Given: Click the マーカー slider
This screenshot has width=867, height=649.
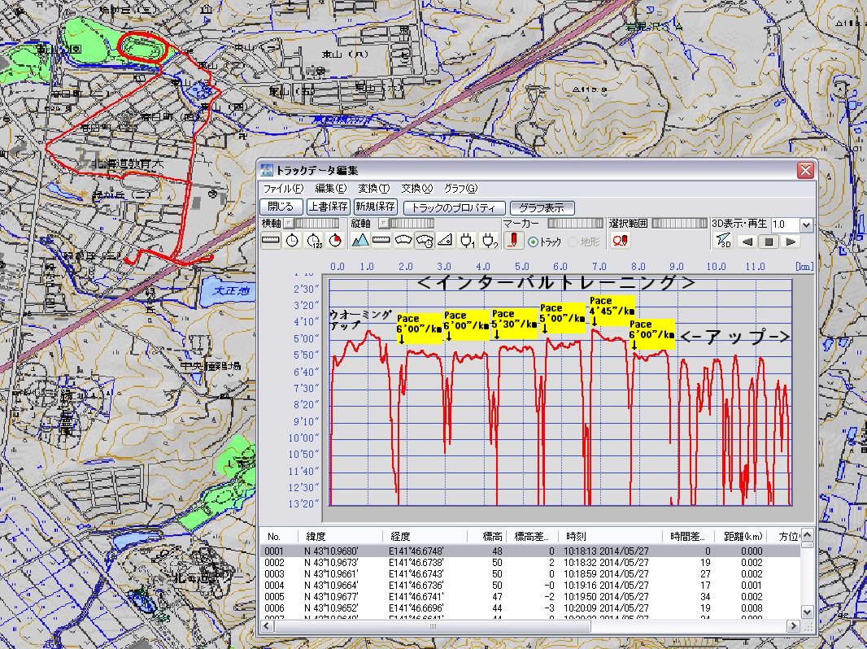Looking at the screenshot, I should point(575,224).
